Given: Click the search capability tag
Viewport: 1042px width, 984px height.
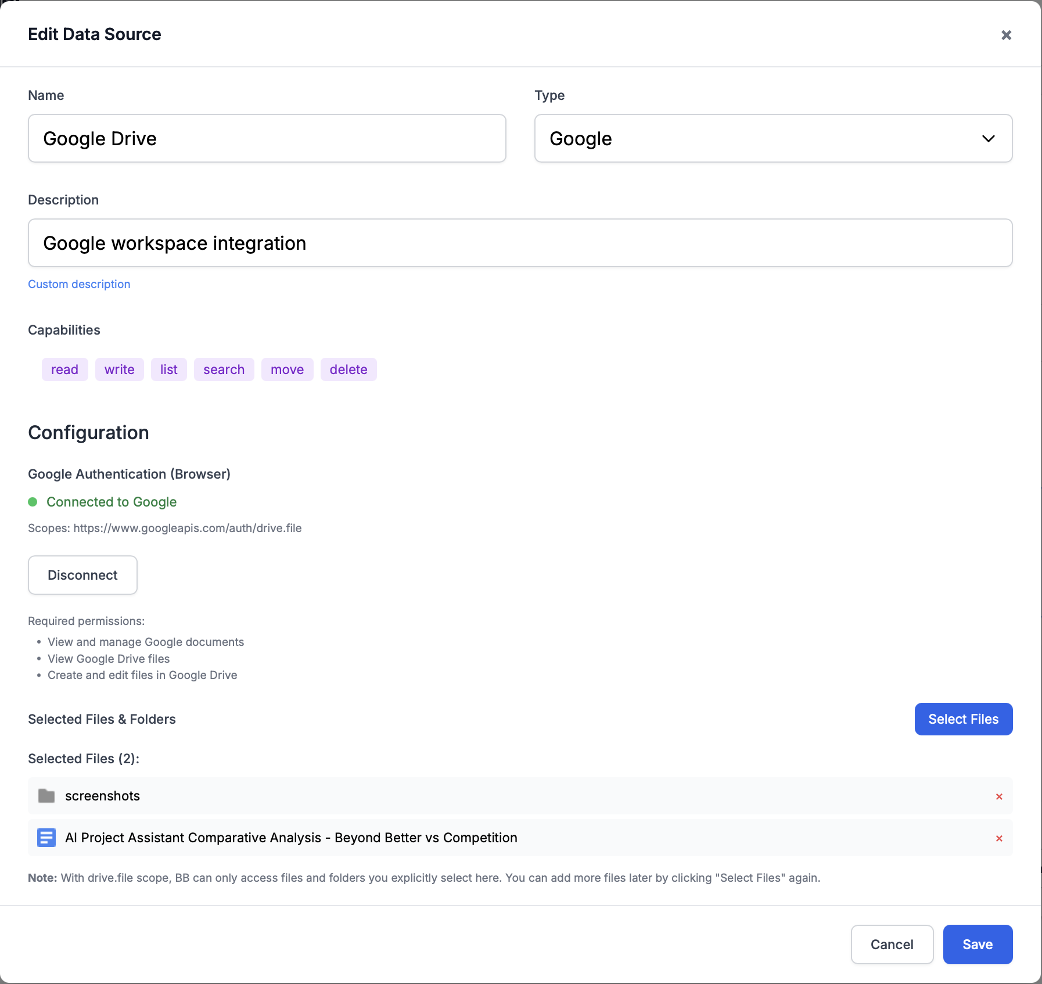Looking at the screenshot, I should click(x=224, y=369).
